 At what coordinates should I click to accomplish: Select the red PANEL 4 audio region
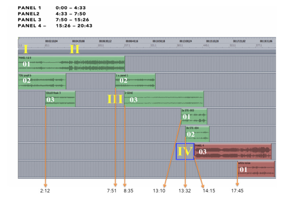233,152
